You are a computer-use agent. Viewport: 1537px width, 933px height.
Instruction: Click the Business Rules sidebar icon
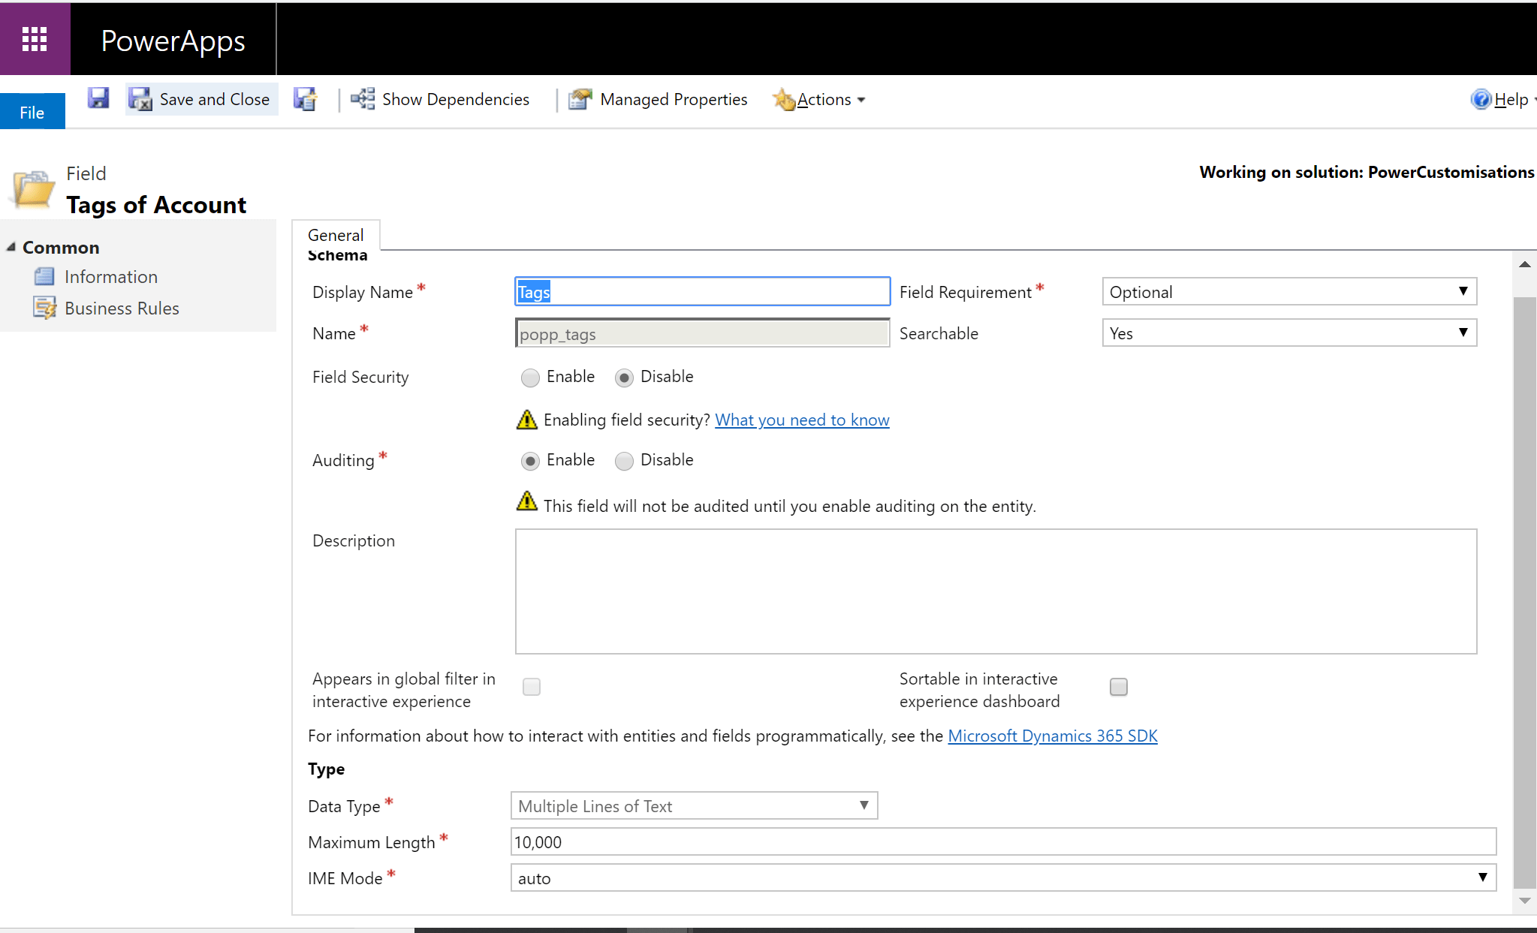click(x=44, y=308)
